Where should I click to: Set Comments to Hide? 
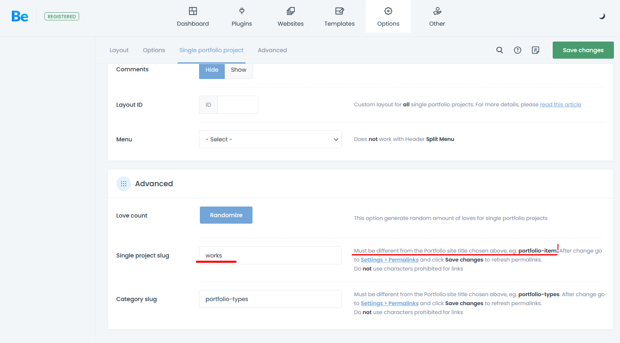click(x=212, y=70)
